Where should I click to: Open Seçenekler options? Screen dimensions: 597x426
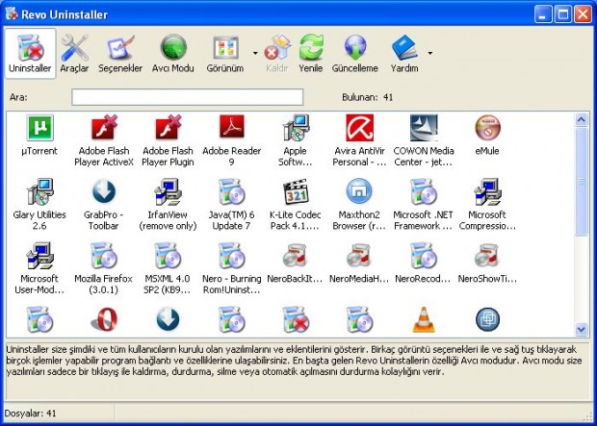coord(120,54)
